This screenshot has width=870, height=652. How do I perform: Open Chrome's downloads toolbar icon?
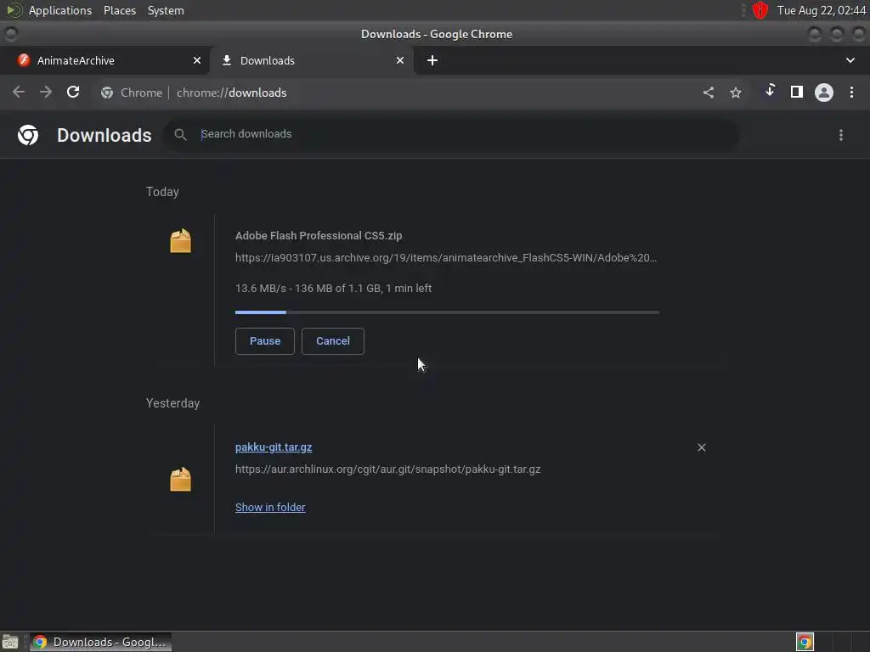(x=770, y=91)
